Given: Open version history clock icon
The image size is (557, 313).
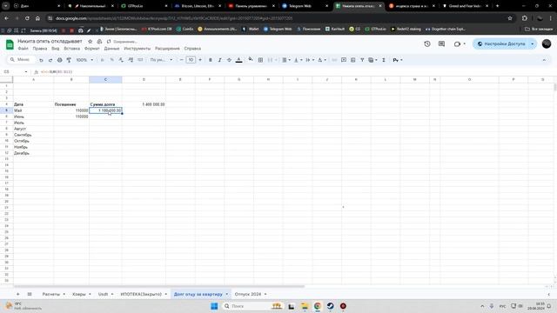Looking at the screenshot, I should [427, 43].
